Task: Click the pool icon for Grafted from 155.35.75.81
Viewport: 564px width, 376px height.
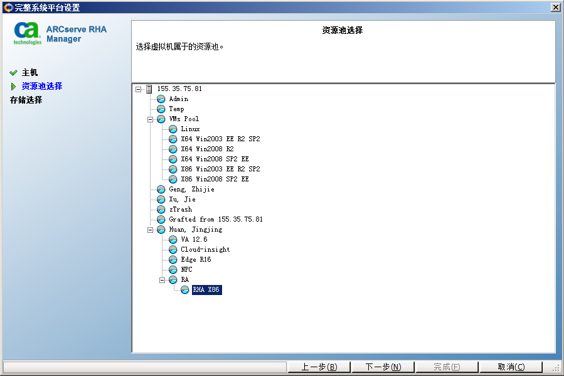Action: [161, 220]
